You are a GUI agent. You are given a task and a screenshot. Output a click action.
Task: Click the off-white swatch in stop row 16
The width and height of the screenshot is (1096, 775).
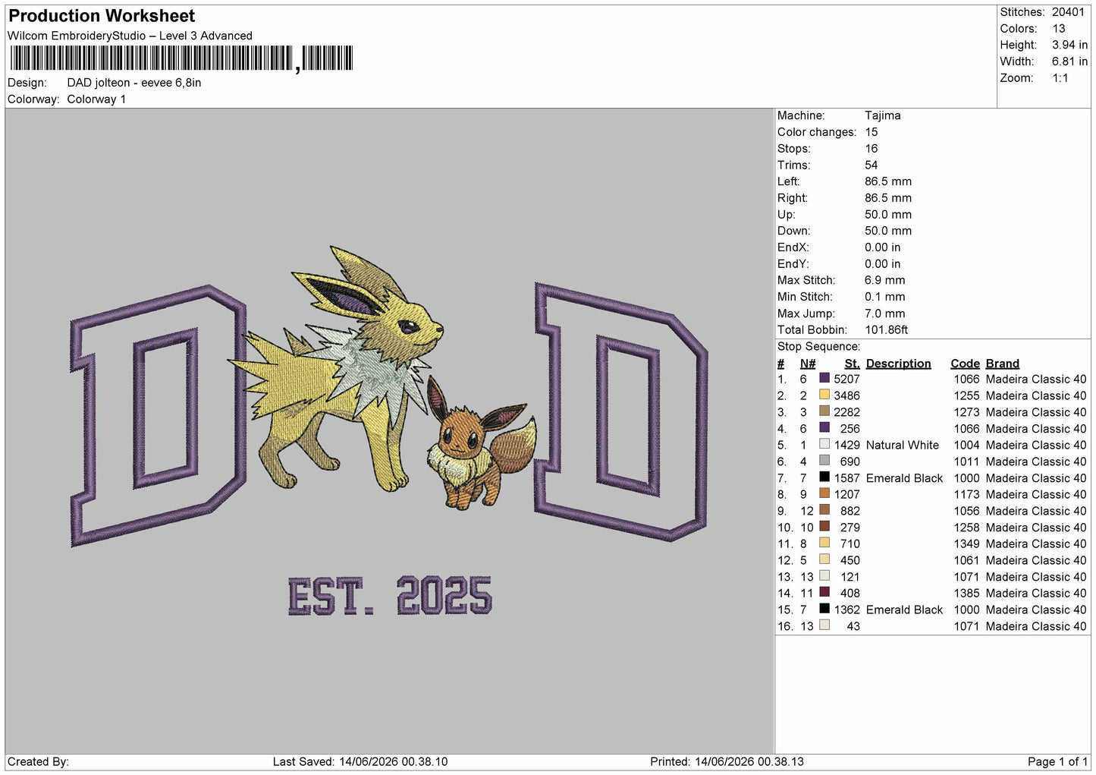click(x=824, y=625)
